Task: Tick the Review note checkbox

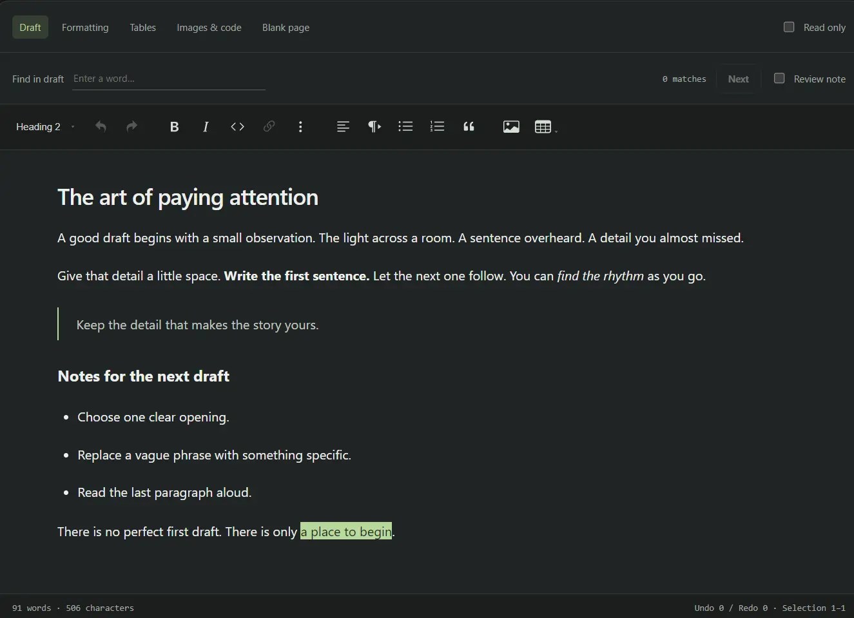Action: 779,78
